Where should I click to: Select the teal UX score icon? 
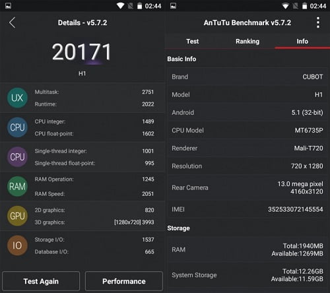tap(17, 98)
